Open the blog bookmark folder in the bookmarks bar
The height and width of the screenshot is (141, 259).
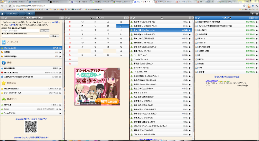(60, 10)
